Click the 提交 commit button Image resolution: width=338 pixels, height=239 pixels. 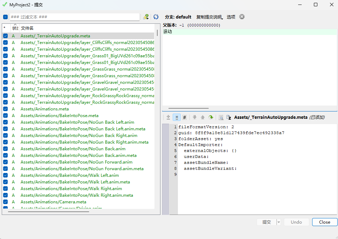[267, 222]
